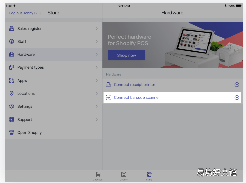The height and width of the screenshot is (183, 246).
Task: Expand Support row chevron
Action: click(x=97, y=120)
